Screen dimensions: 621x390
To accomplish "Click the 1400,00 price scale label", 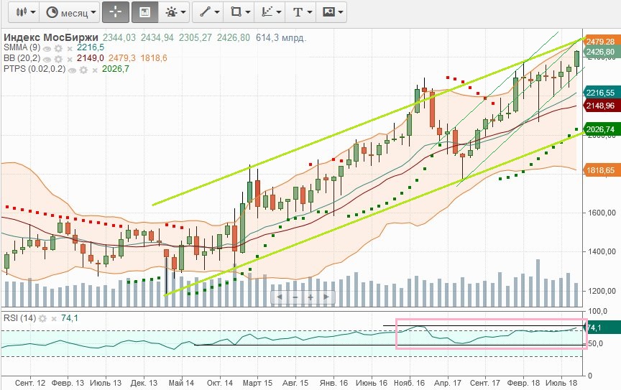I will [x=601, y=252].
